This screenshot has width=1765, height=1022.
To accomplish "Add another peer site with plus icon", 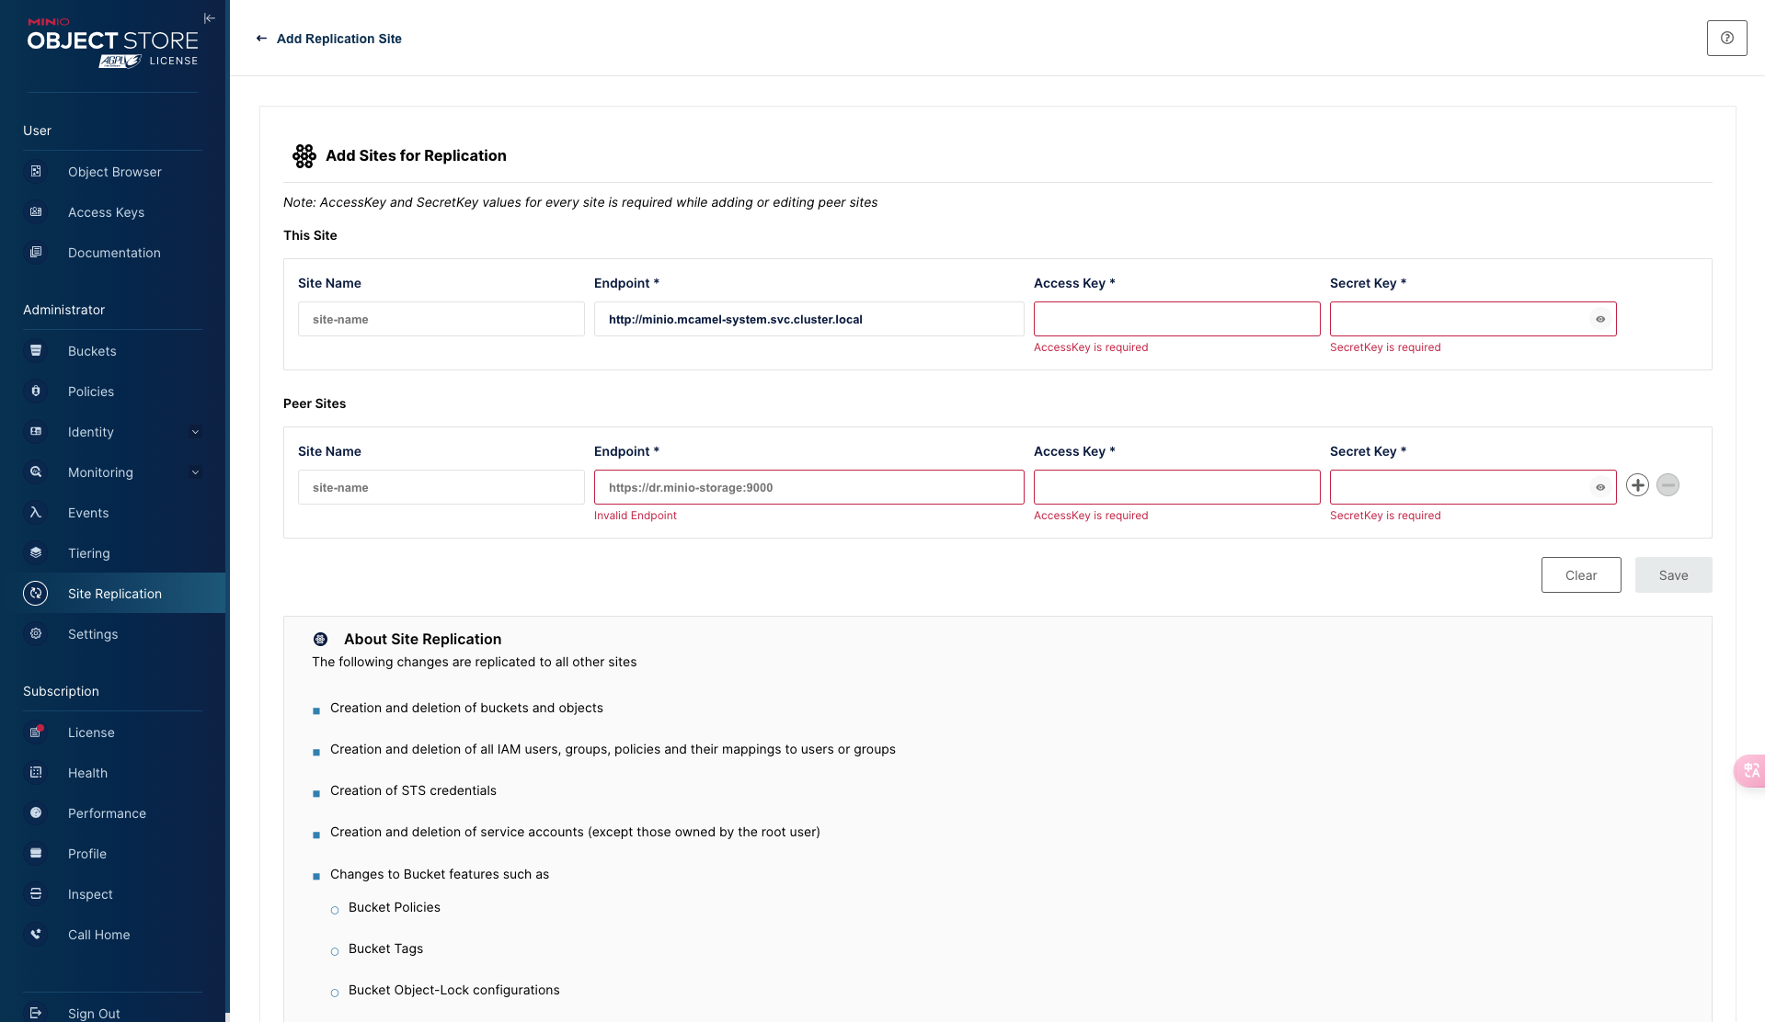I will coord(1637,485).
